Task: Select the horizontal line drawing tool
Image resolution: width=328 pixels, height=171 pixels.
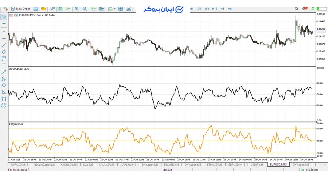Action: (4, 38)
